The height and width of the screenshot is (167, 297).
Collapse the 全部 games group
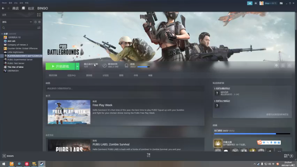click(x=2, y=34)
